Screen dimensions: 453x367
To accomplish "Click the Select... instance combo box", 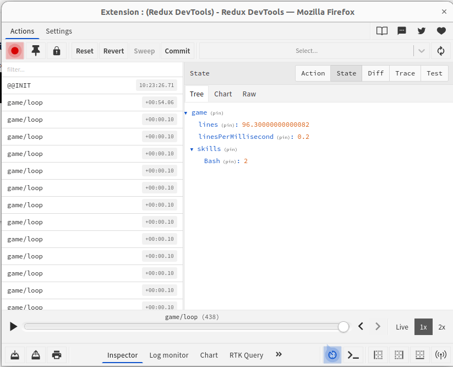I will tap(314, 51).
